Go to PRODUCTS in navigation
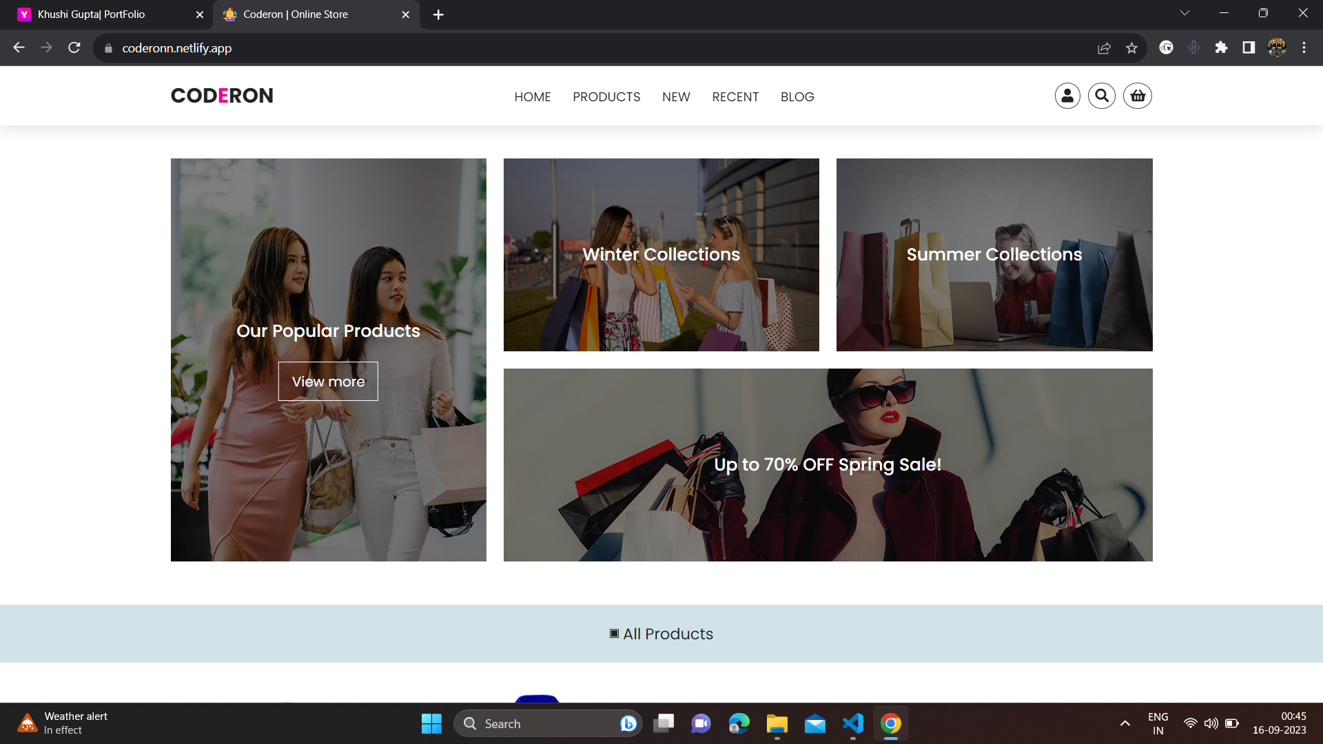Viewport: 1323px width, 744px height. (606, 97)
